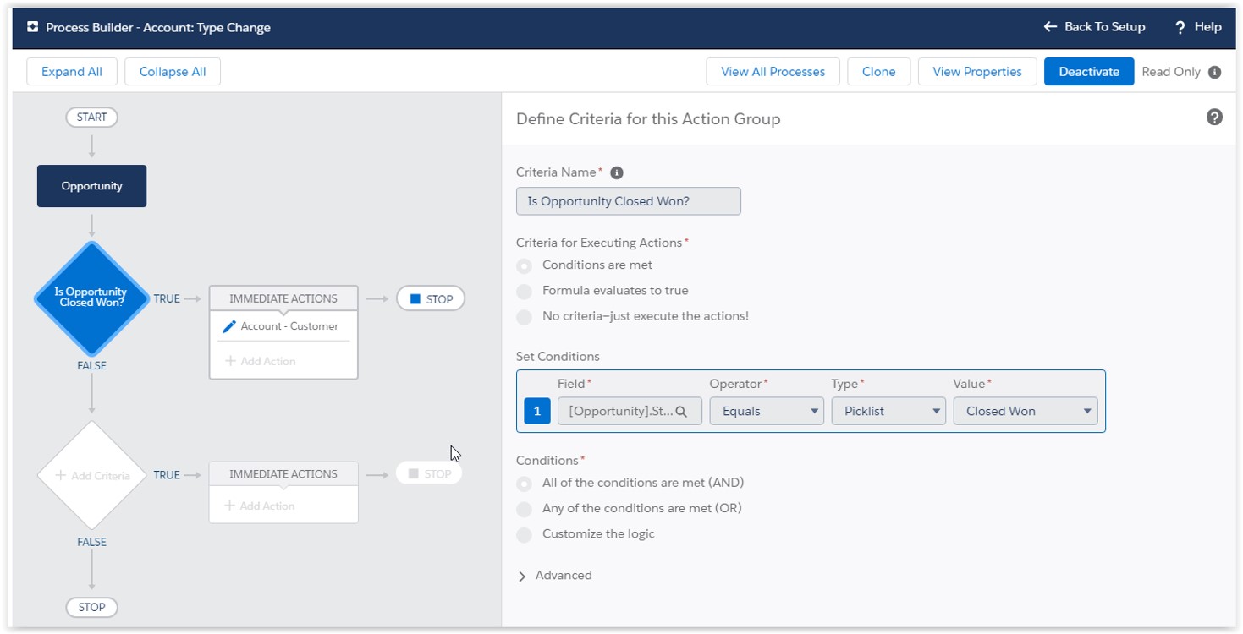
Task: Expand the Advanced section
Action: tap(522, 576)
